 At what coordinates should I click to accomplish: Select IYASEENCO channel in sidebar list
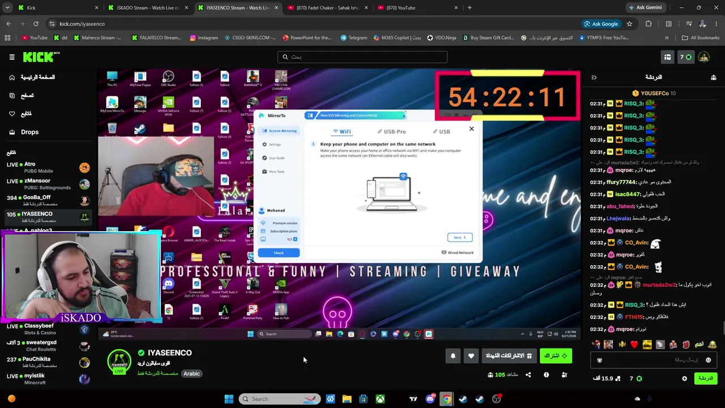(x=48, y=216)
